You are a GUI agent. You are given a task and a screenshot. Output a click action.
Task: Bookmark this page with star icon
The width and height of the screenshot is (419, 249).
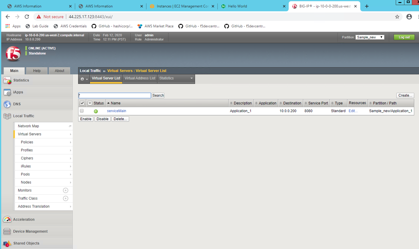397,17
